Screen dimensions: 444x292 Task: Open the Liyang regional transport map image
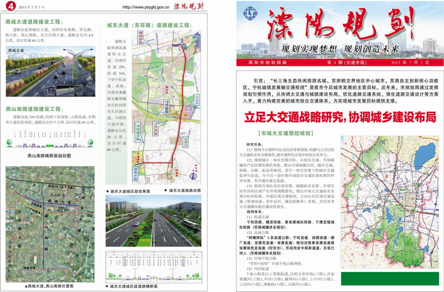(390, 202)
